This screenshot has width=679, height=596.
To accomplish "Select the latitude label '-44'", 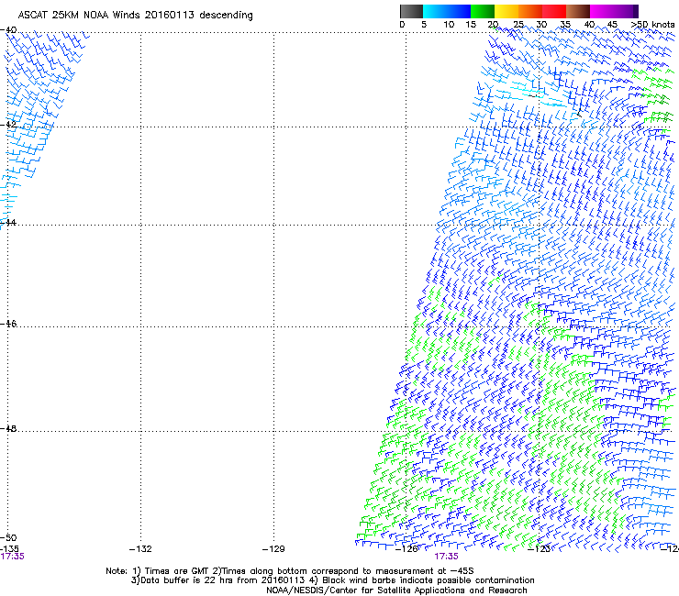I will 8,223.
